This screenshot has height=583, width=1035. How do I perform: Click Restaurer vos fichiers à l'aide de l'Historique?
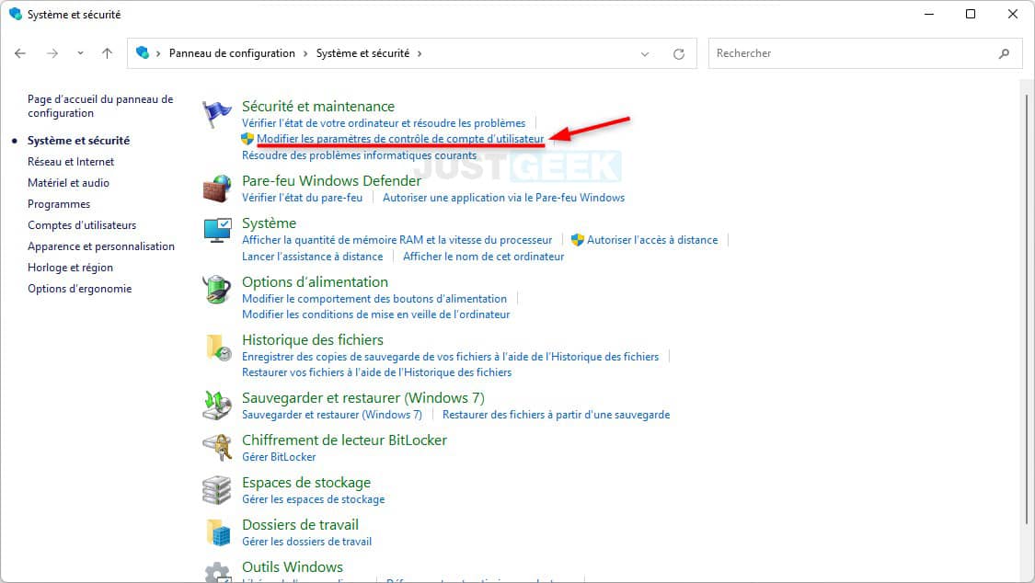(377, 372)
